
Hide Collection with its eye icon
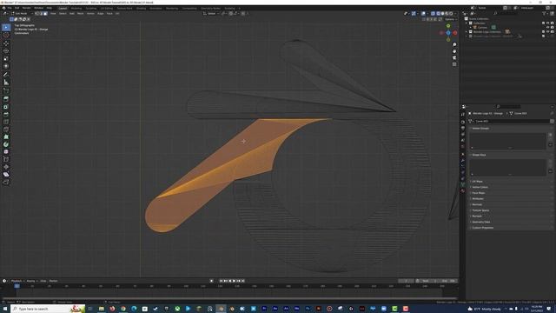[547, 23]
